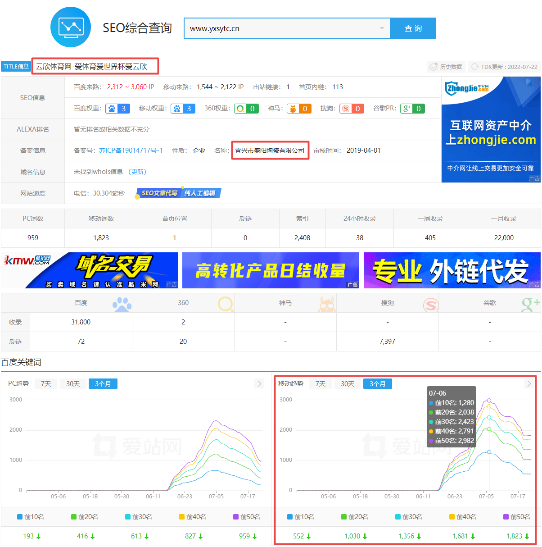Open the 专业外链代发 banner ad
The image size is (542, 547).
click(452, 270)
